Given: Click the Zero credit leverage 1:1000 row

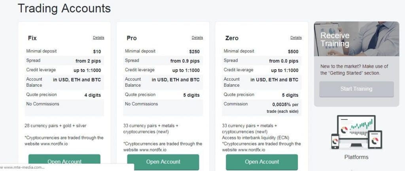Looking at the screenshot, I should tap(262, 70).
